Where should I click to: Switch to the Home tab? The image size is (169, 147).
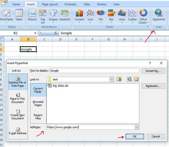(16, 4)
